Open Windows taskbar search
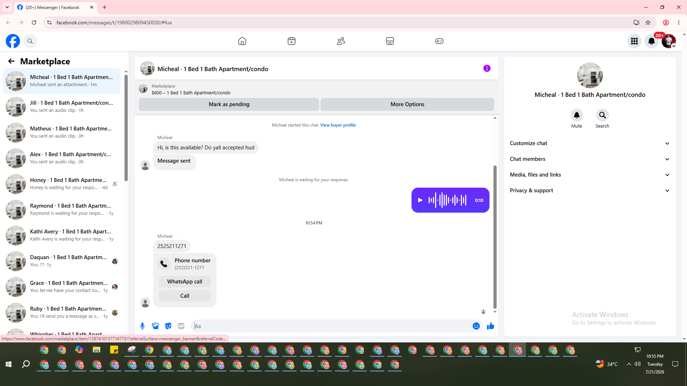Viewport: 687px width, 386px height. coord(26,364)
